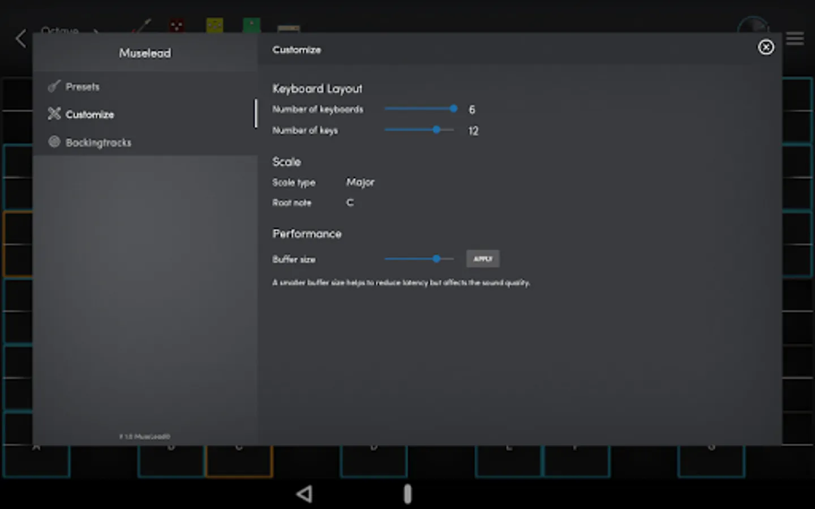Image resolution: width=815 pixels, height=509 pixels.
Task: Click the Buffer size label
Action: (x=294, y=260)
